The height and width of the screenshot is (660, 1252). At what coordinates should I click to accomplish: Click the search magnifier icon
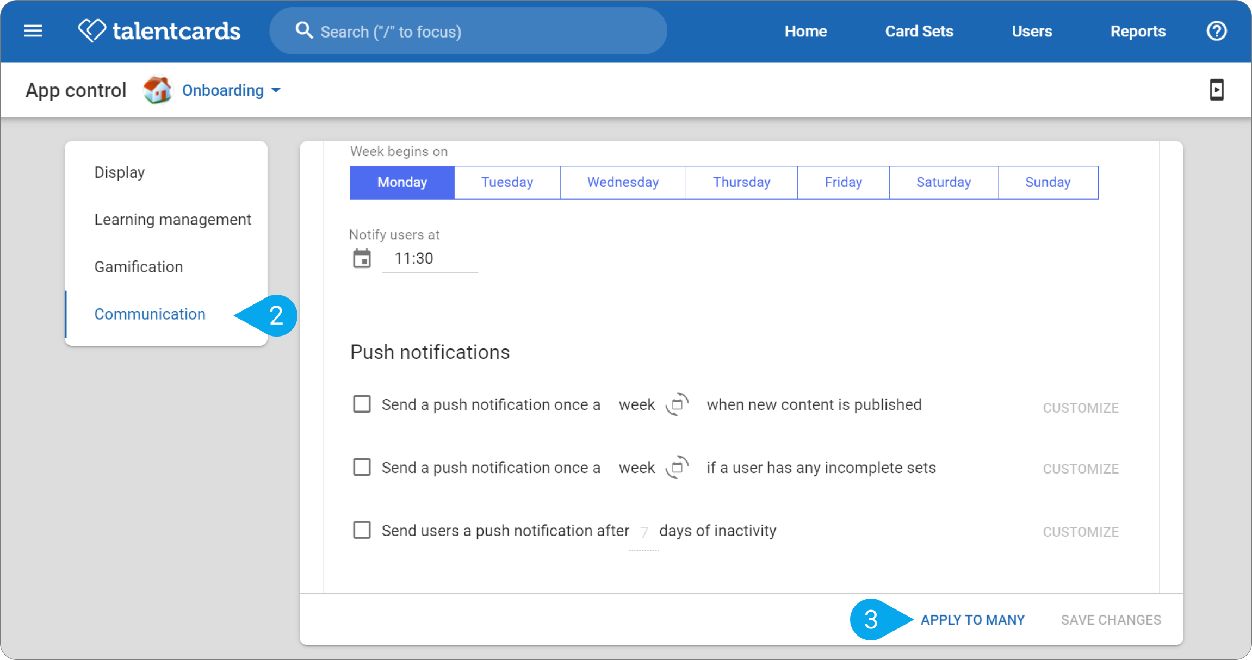(304, 31)
